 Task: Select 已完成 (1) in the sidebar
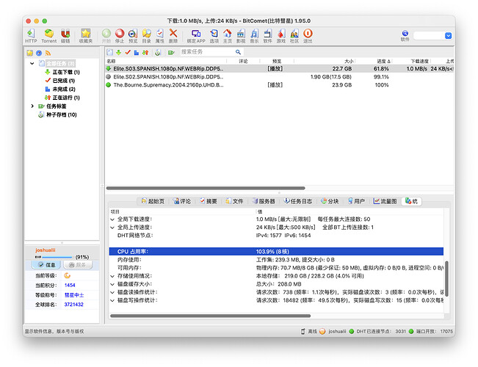tap(59, 81)
